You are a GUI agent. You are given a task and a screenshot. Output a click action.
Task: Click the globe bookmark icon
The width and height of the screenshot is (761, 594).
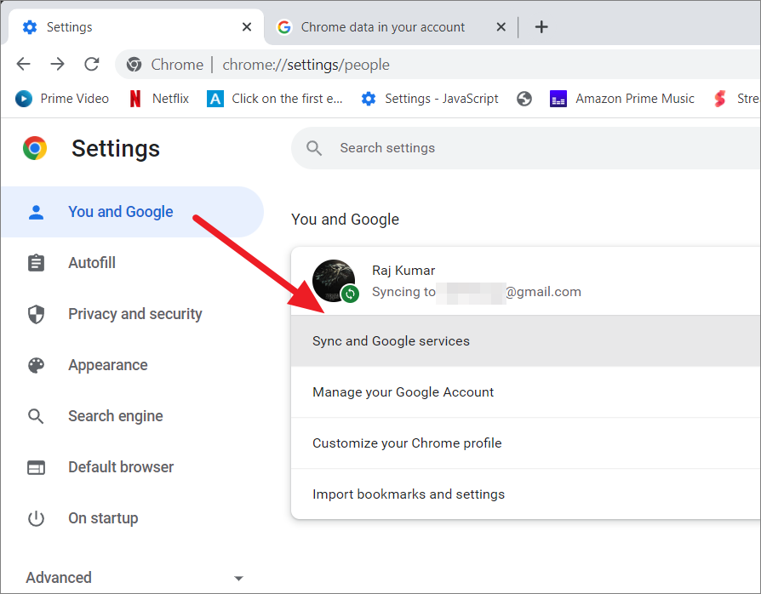[524, 99]
